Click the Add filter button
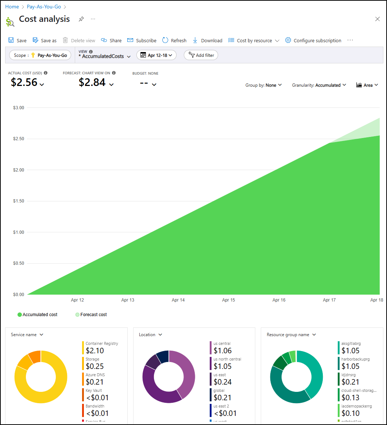387x425 pixels. pyautogui.click(x=201, y=55)
